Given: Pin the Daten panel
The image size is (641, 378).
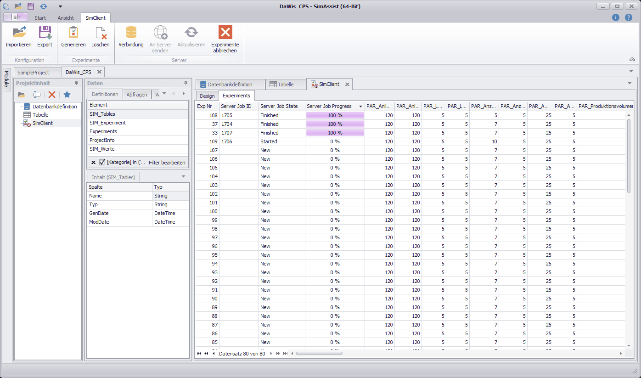Looking at the screenshot, I should 186,83.
